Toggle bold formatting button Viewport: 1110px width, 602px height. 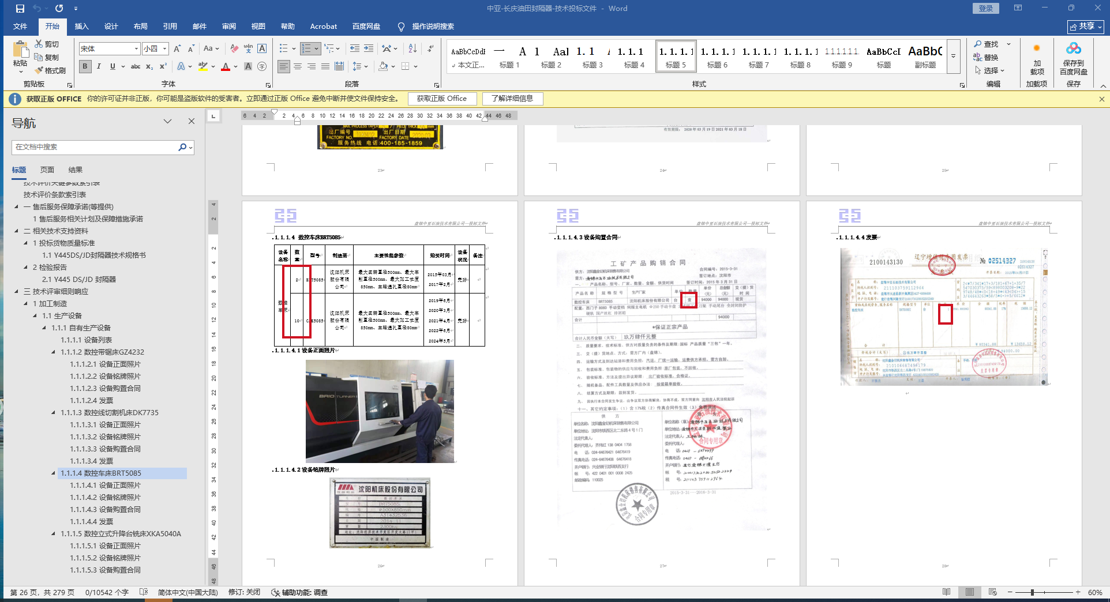point(85,66)
